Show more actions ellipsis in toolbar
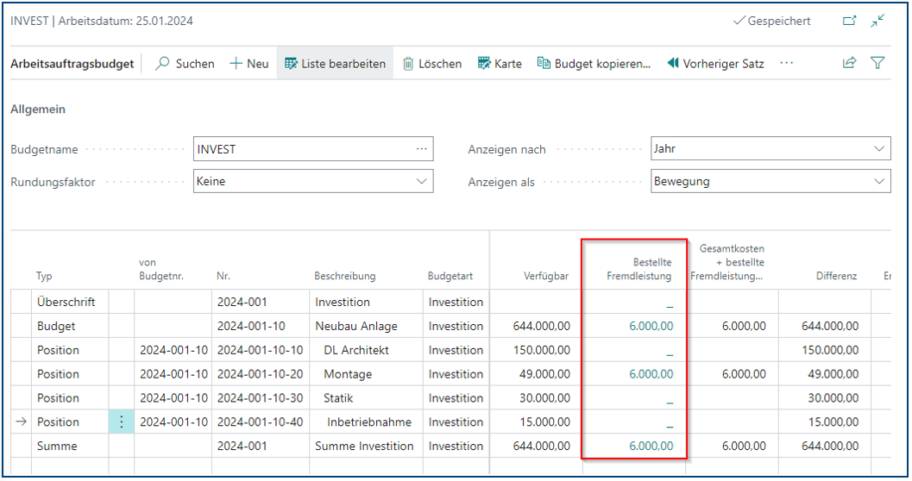The width and height of the screenshot is (912, 481). [786, 63]
